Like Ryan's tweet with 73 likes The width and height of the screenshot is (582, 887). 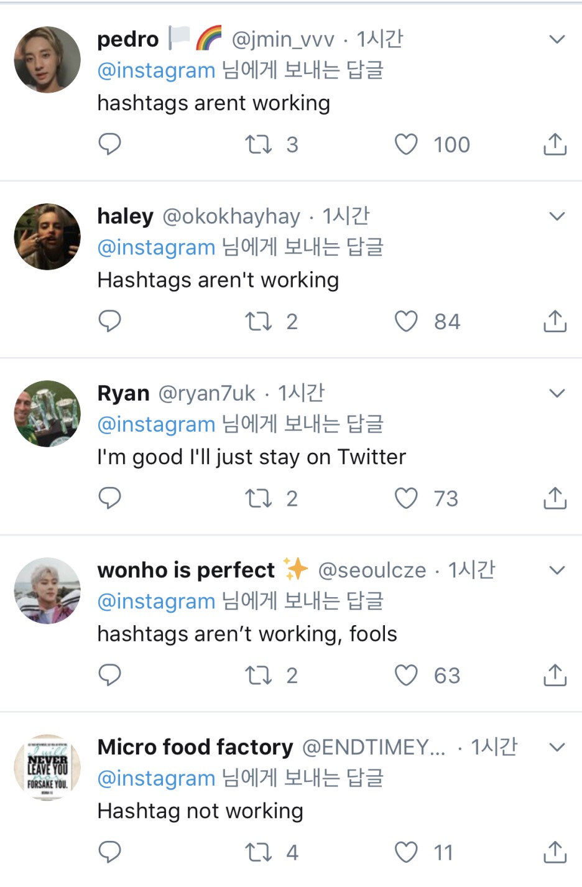pyautogui.click(x=406, y=498)
